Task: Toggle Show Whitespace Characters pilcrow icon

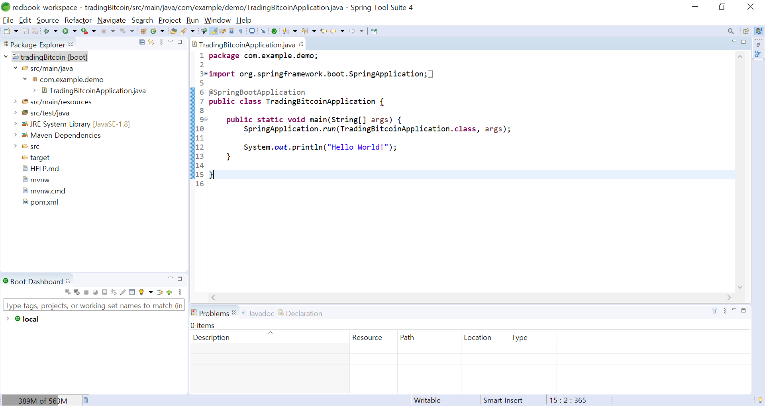Action: (241, 31)
